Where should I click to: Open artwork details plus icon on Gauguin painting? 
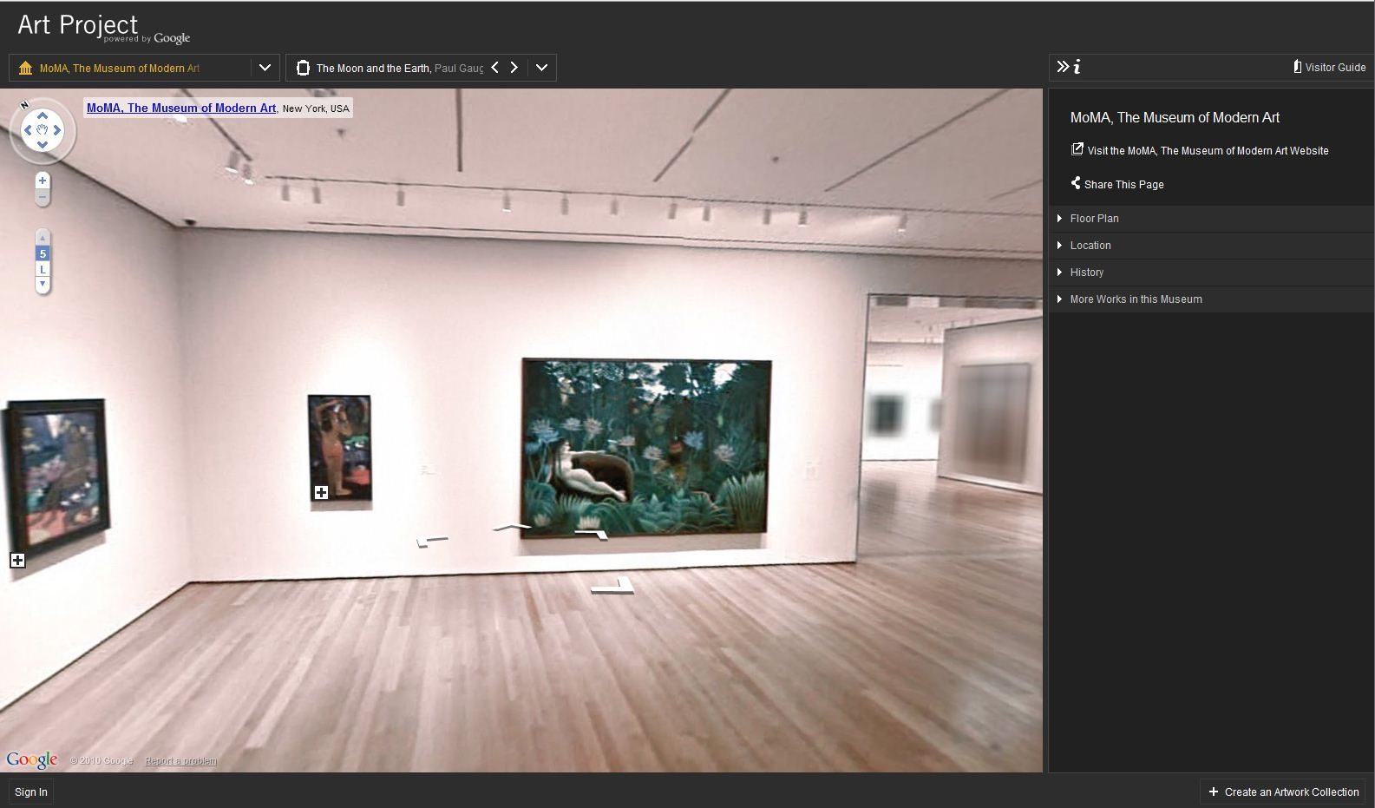[x=321, y=493]
